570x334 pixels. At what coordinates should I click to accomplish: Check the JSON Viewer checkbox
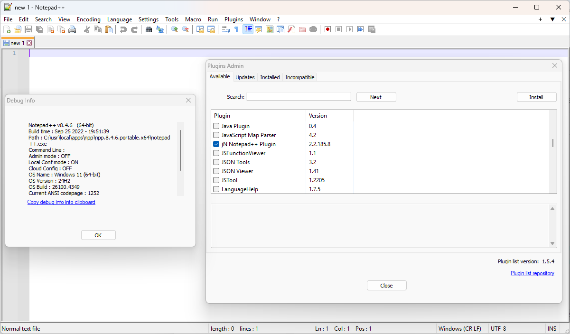[216, 171]
